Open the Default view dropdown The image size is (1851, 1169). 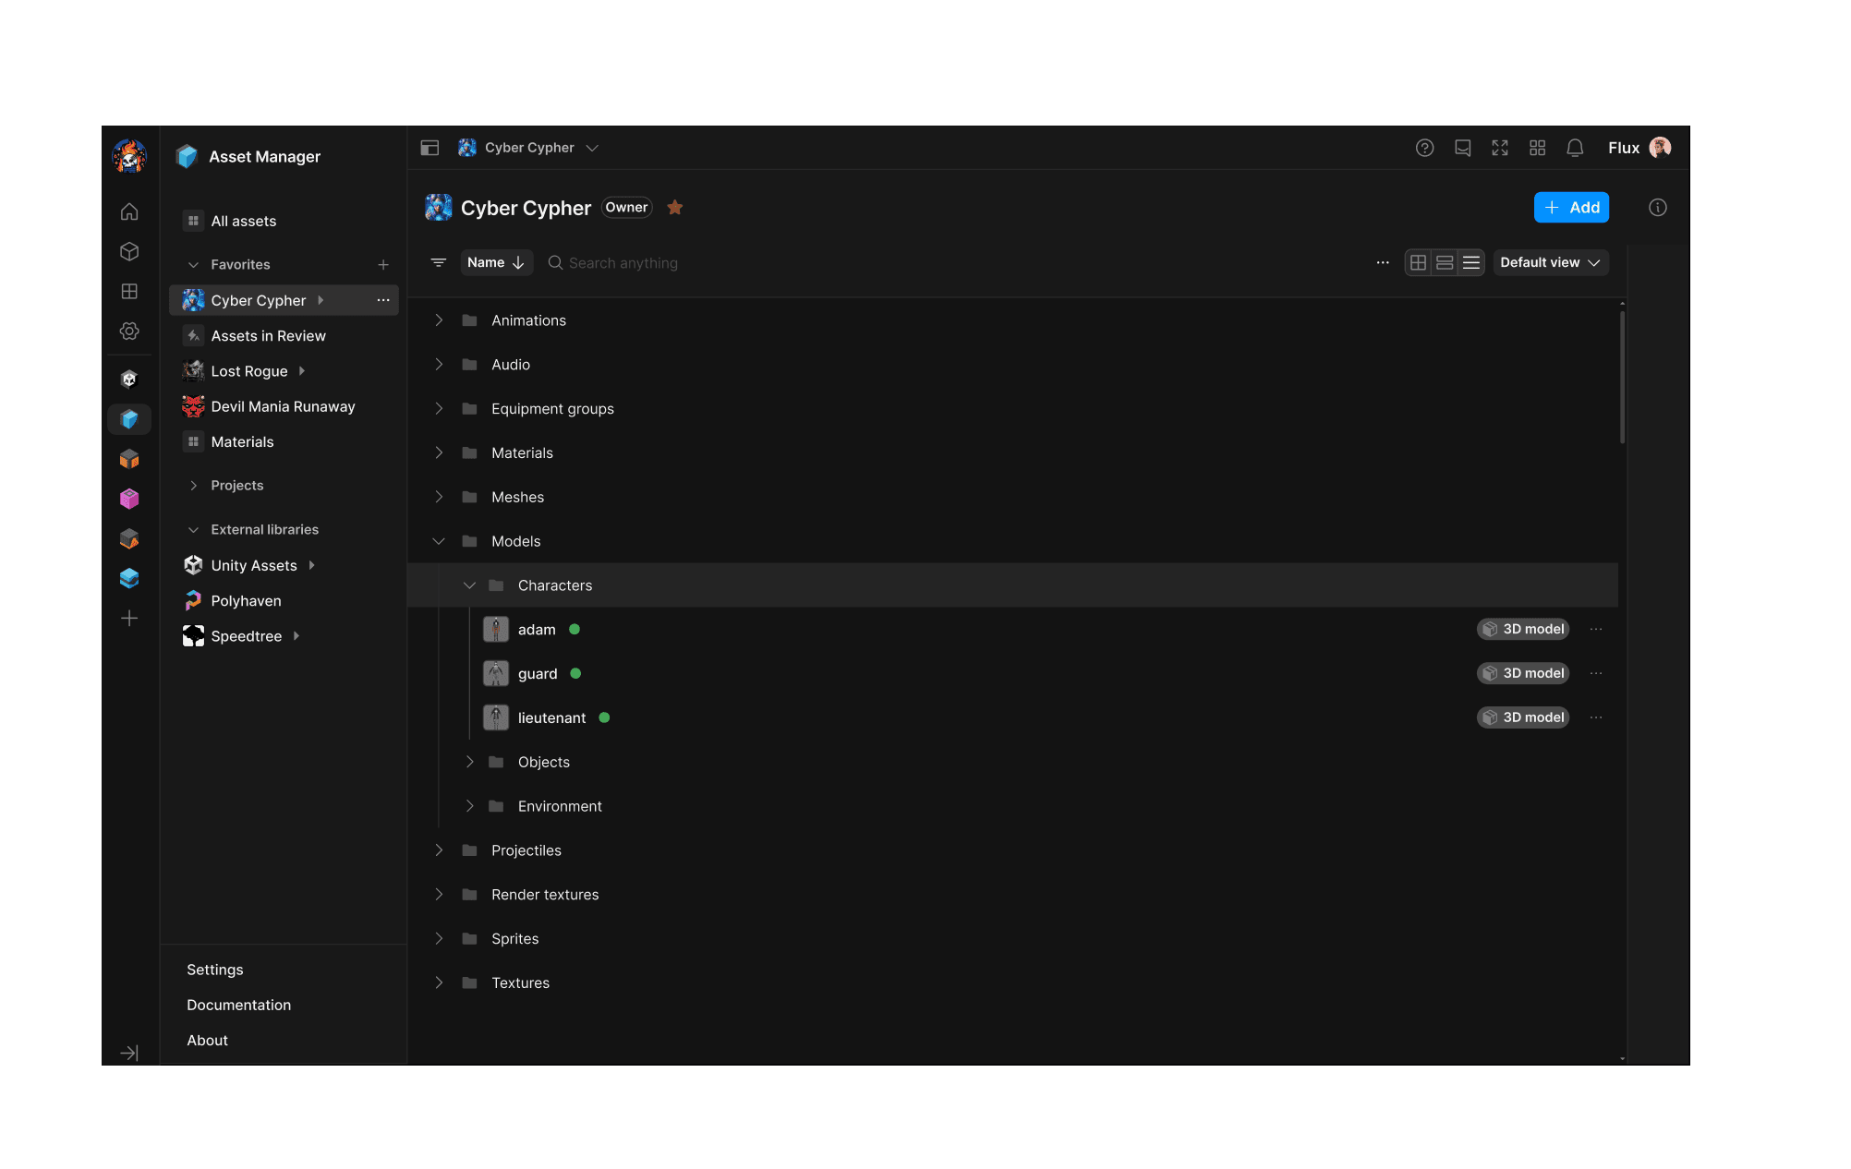tap(1550, 262)
